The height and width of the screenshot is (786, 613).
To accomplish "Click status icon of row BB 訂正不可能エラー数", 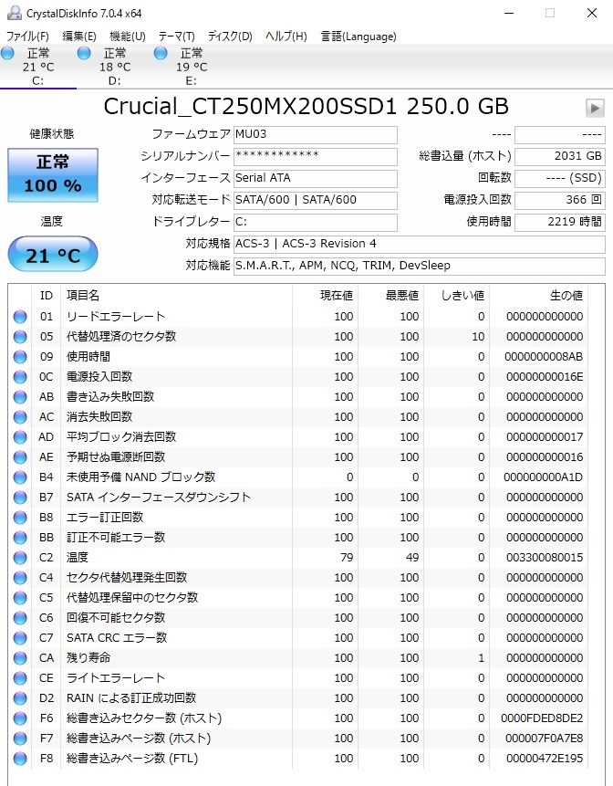I will [20, 538].
